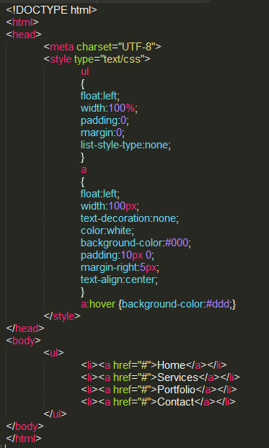This screenshot has height=448, width=269.
Task: Click the 'ul' CSS selector
Action: [85, 71]
